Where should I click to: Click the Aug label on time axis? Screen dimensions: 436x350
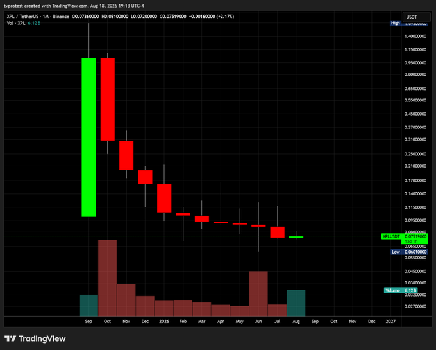click(296, 321)
